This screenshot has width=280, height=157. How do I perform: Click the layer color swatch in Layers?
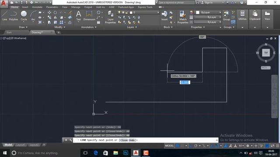131,13
